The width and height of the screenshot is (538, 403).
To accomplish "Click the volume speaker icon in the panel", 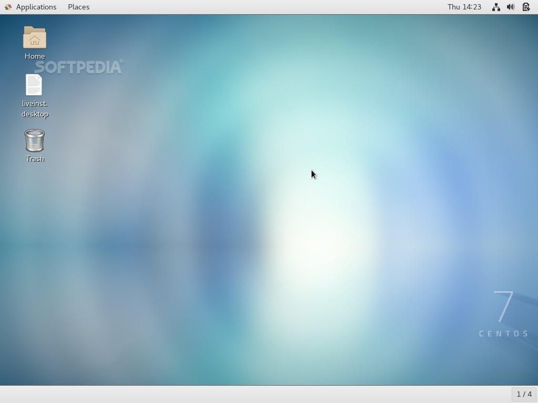I will click(511, 7).
